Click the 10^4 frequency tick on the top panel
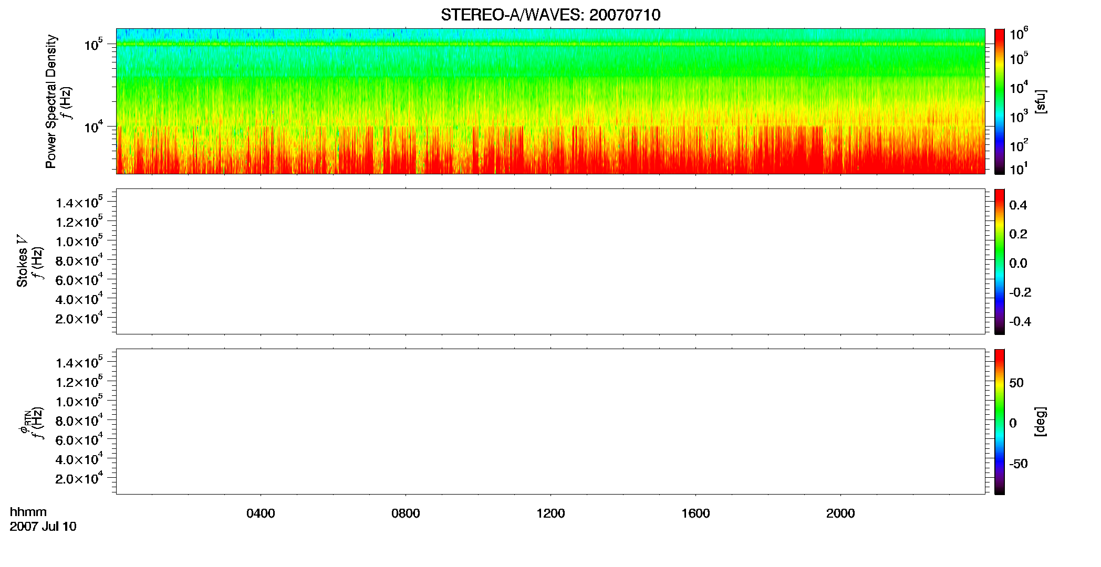 94,126
